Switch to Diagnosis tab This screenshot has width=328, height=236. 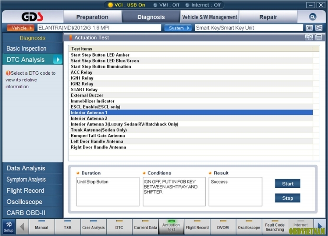[151, 17]
